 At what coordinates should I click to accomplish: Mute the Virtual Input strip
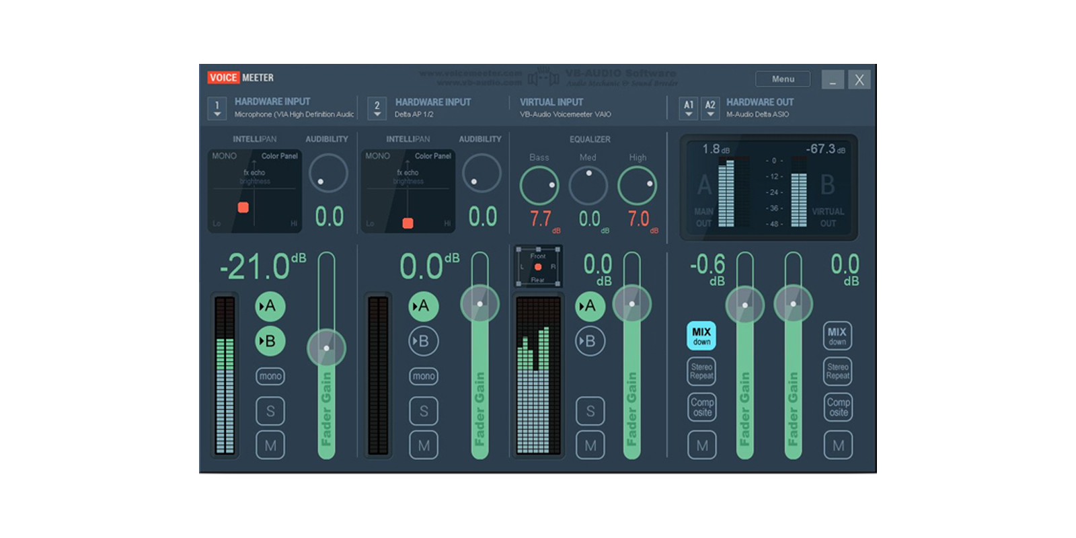click(590, 445)
